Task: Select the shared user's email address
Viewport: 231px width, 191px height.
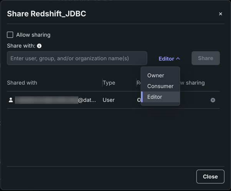Action: pyautogui.click(x=55, y=100)
